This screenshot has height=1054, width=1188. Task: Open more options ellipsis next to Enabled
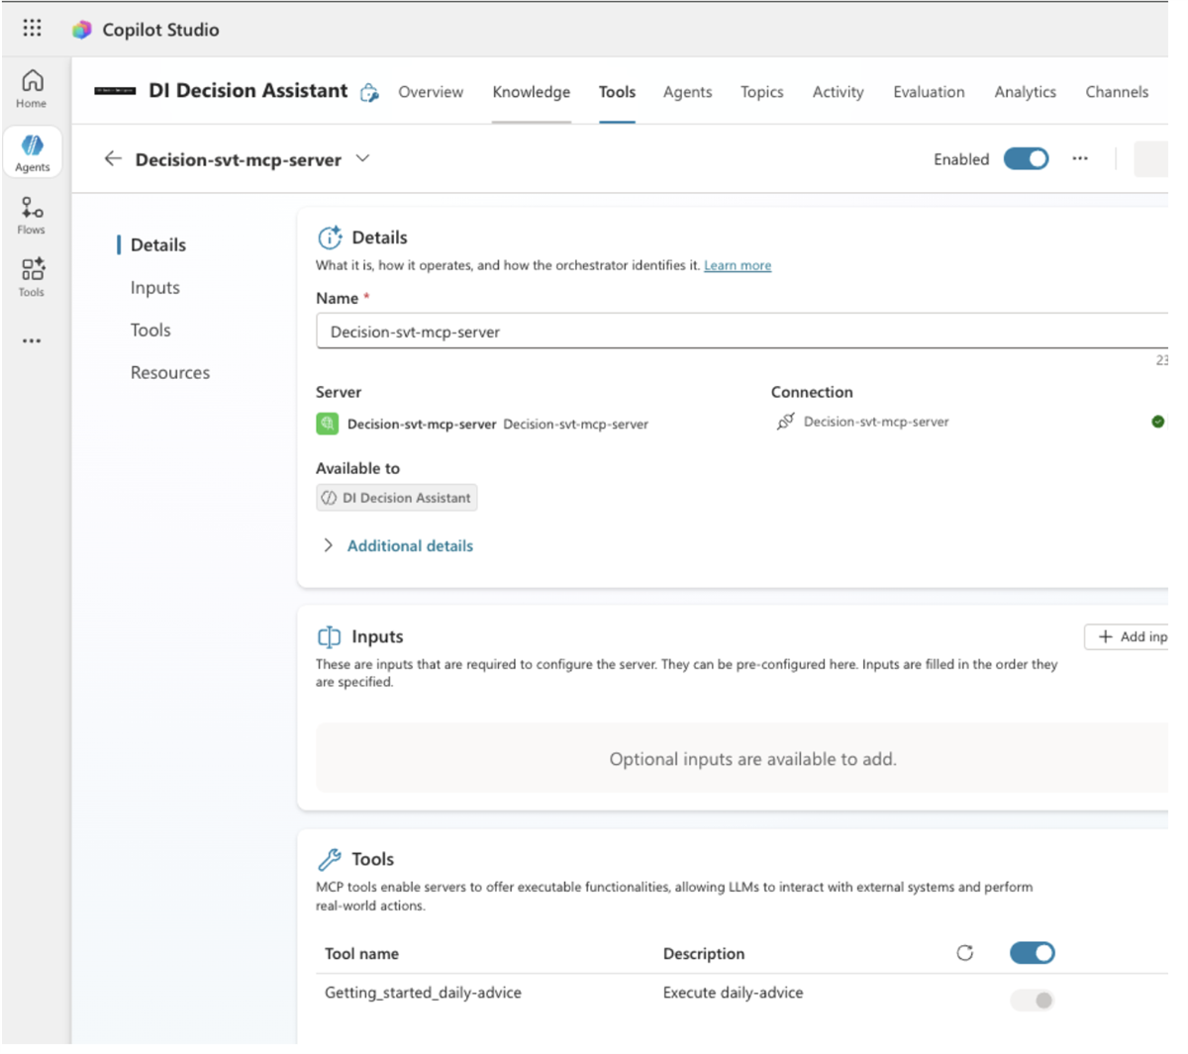pos(1080,158)
